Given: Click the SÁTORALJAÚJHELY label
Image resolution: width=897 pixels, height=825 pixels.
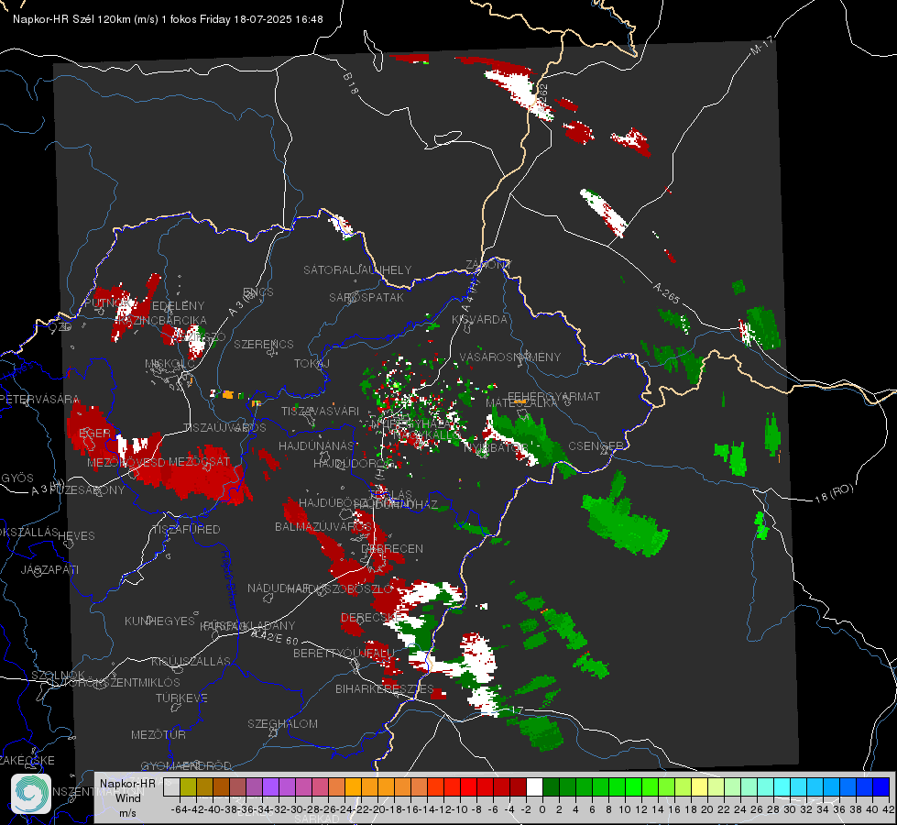Looking at the screenshot, I should 357,269.
